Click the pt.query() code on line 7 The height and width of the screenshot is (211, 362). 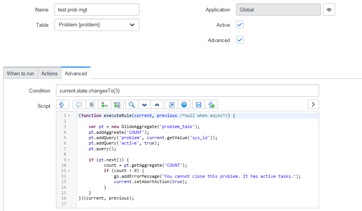coord(102,149)
